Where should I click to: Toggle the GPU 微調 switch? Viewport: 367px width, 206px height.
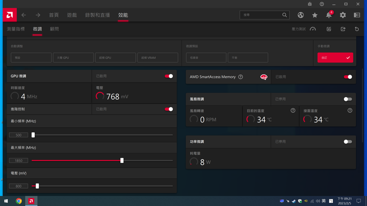(x=169, y=76)
